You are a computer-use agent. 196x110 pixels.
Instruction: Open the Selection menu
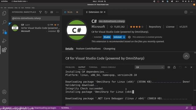[10, 8]
